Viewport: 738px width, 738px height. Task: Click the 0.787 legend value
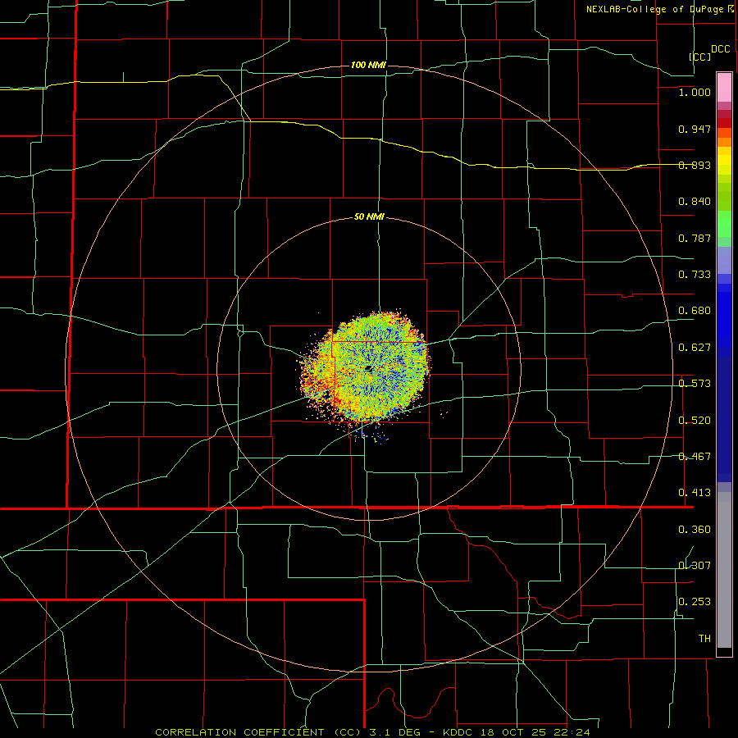695,238
